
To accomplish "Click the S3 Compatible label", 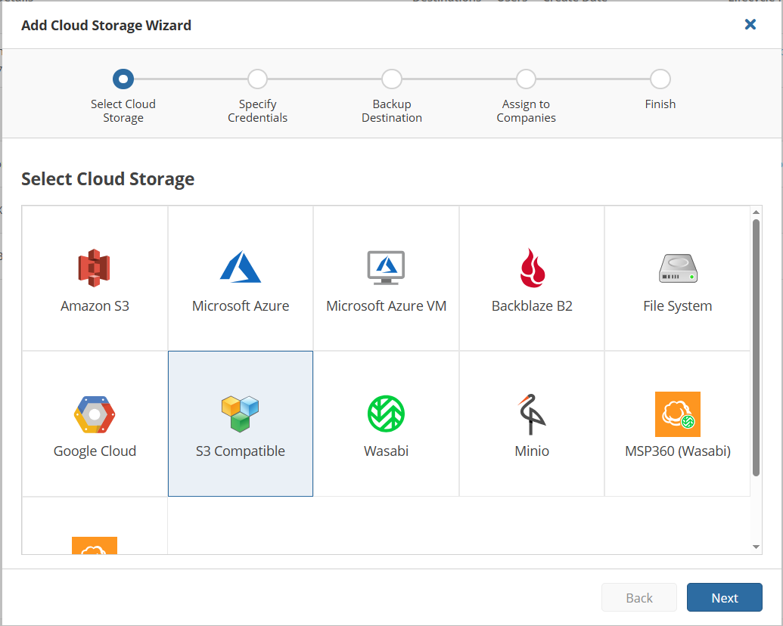I will point(240,451).
